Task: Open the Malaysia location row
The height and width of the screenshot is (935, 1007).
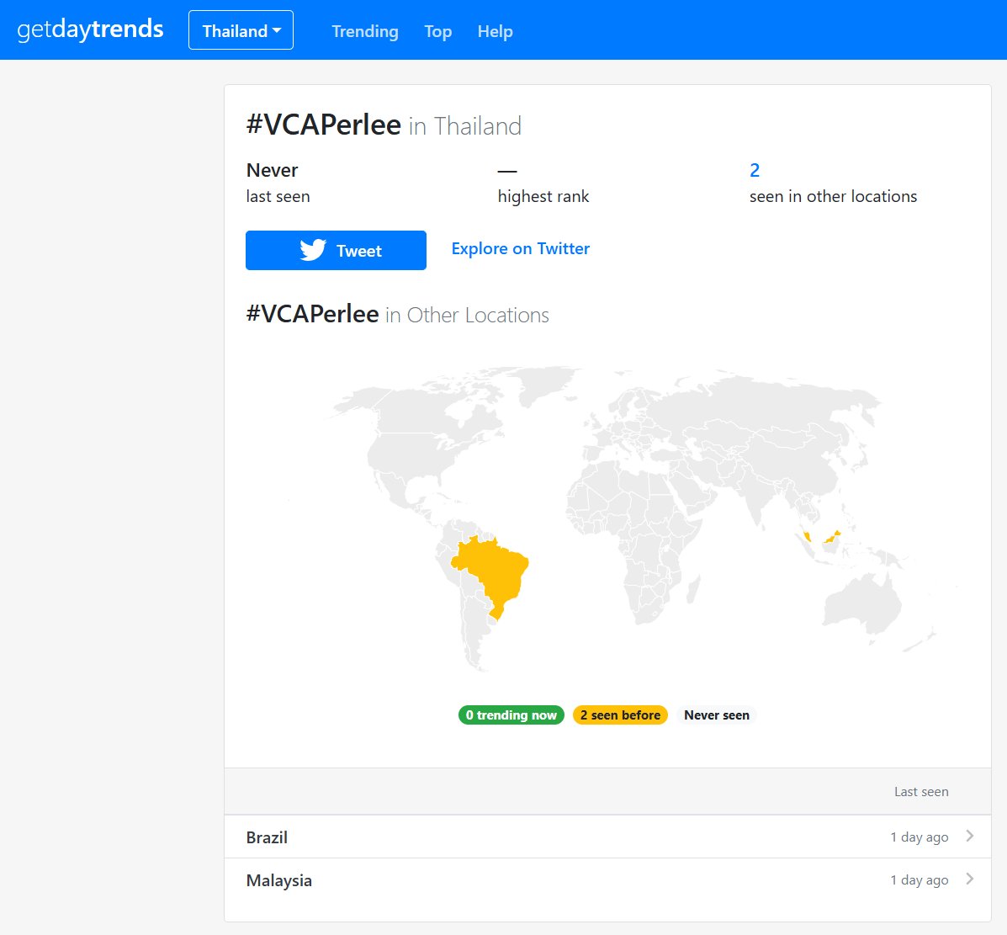Action: [x=607, y=879]
